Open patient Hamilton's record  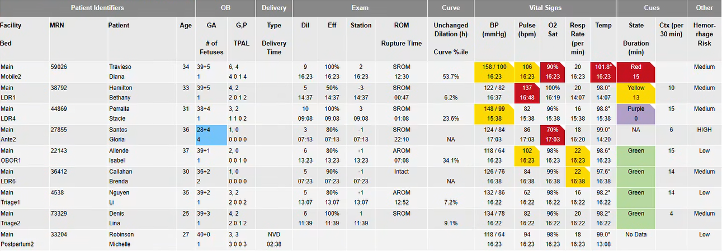(122, 88)
